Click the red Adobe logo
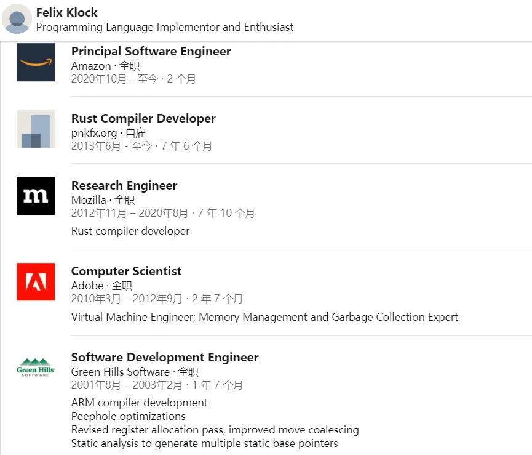 (36, 282)
